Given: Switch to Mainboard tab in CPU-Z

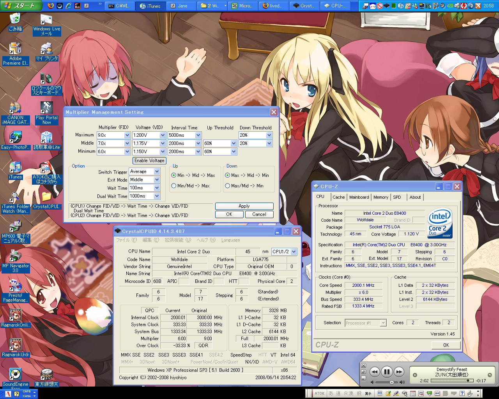Looking at the screenshot, I should 359,197.
